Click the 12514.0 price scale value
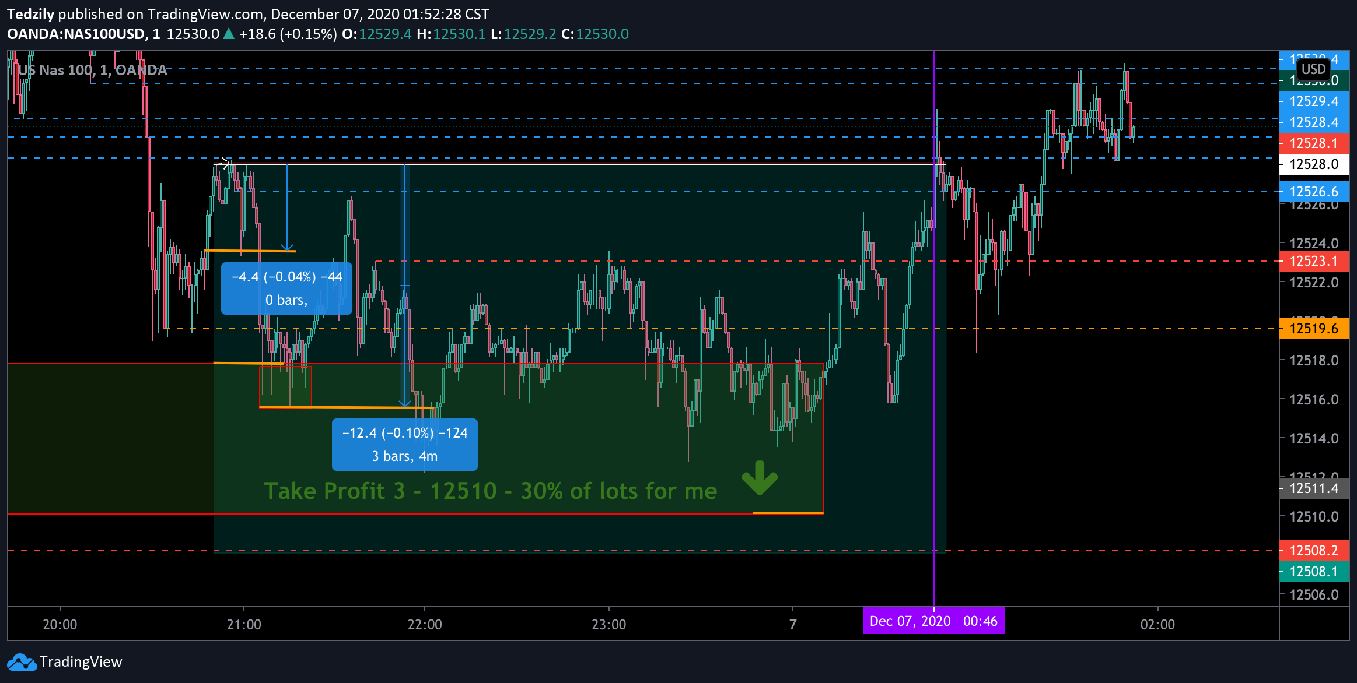Viewport: 1357px width, 683px height. pos(1314,439)
